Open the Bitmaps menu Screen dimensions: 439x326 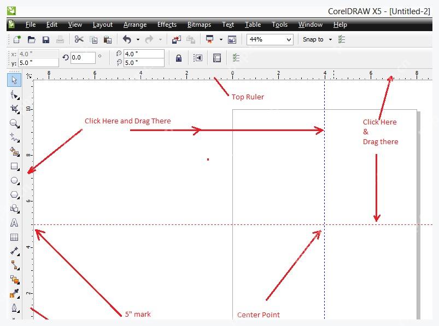click(x=199, y=25)
